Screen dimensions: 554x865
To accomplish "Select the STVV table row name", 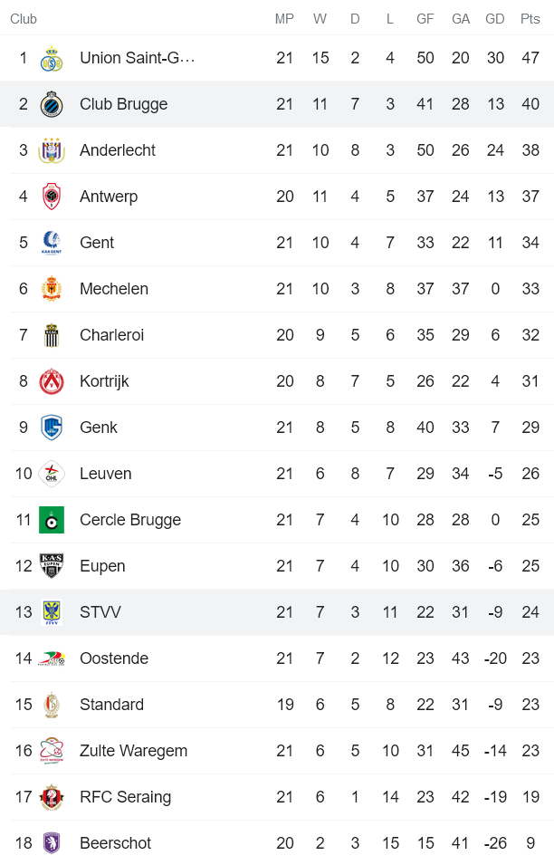I will pyautogui.click(x=100, y=612).
